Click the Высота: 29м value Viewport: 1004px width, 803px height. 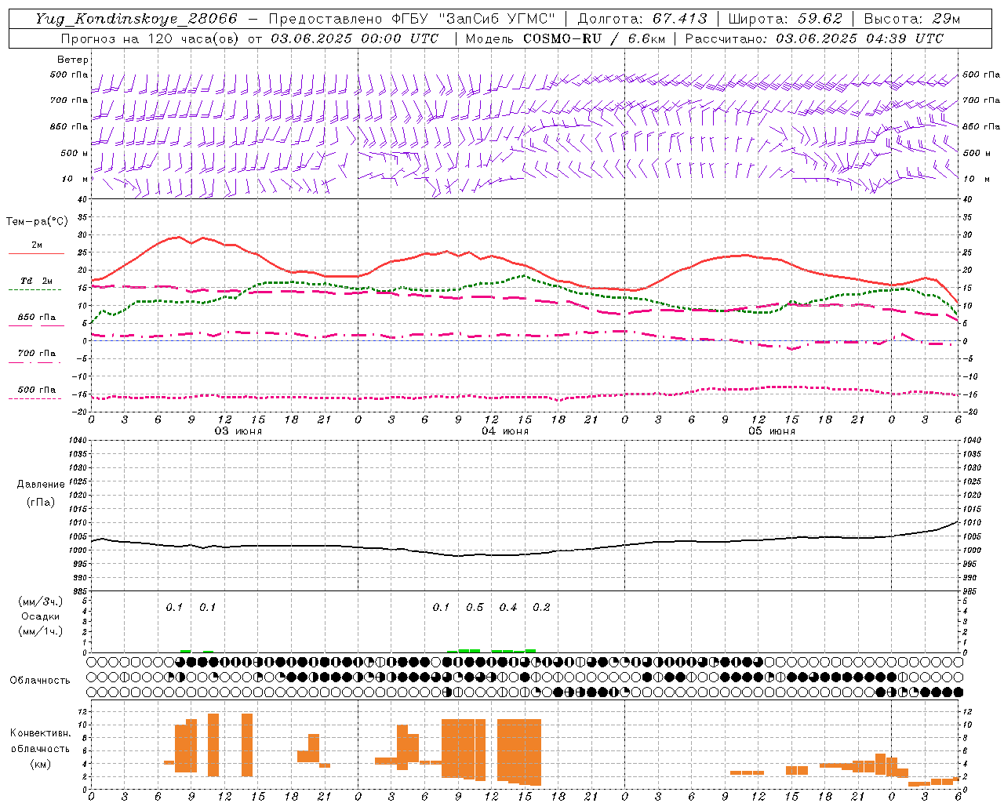[912, 19]
